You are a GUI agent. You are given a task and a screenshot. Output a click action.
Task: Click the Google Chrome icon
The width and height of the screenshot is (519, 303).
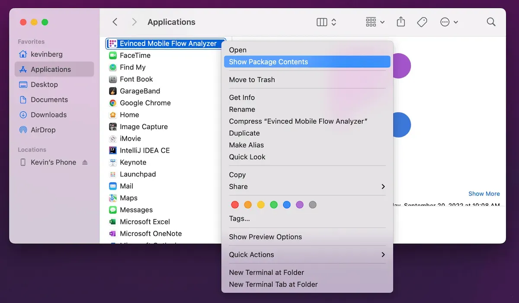[x=112, y=103]
